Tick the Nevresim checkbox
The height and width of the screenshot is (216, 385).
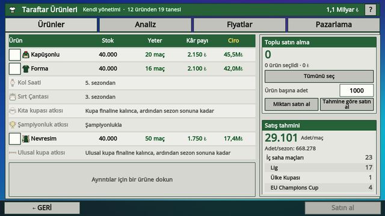(x=14, y=139)
